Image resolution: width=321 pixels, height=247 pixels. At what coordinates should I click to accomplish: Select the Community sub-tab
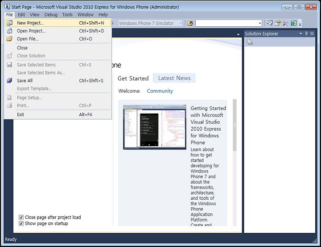(x=160, y=91)
